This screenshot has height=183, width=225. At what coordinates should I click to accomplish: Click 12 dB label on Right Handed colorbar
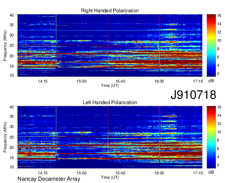click(x=219, y=32)
